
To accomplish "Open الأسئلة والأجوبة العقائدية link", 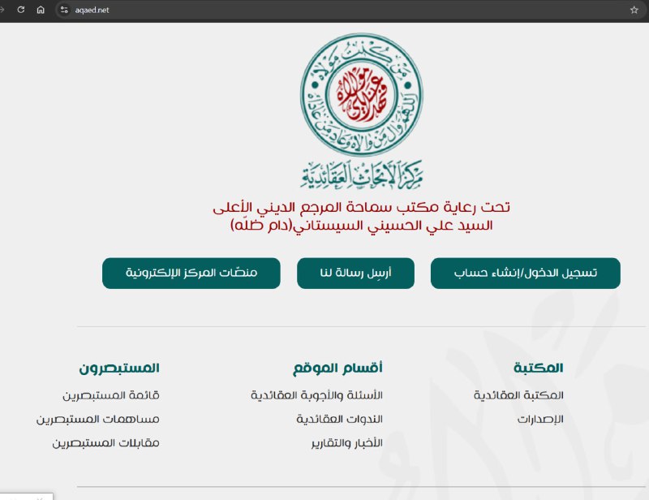I will pyautogui.click(x=316, y=395).
